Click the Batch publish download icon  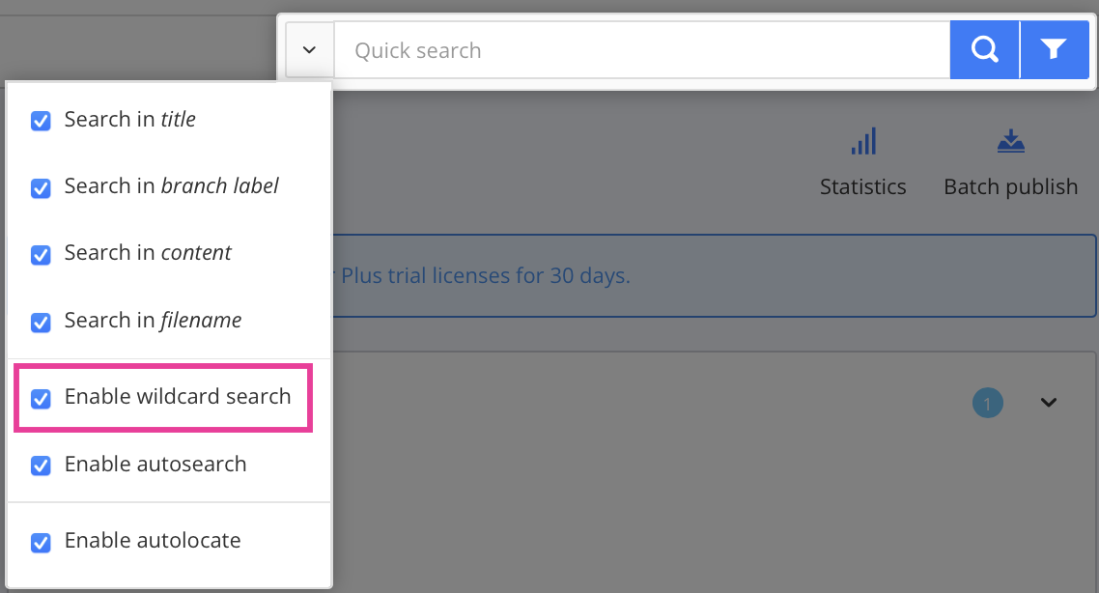(1010, 141)
